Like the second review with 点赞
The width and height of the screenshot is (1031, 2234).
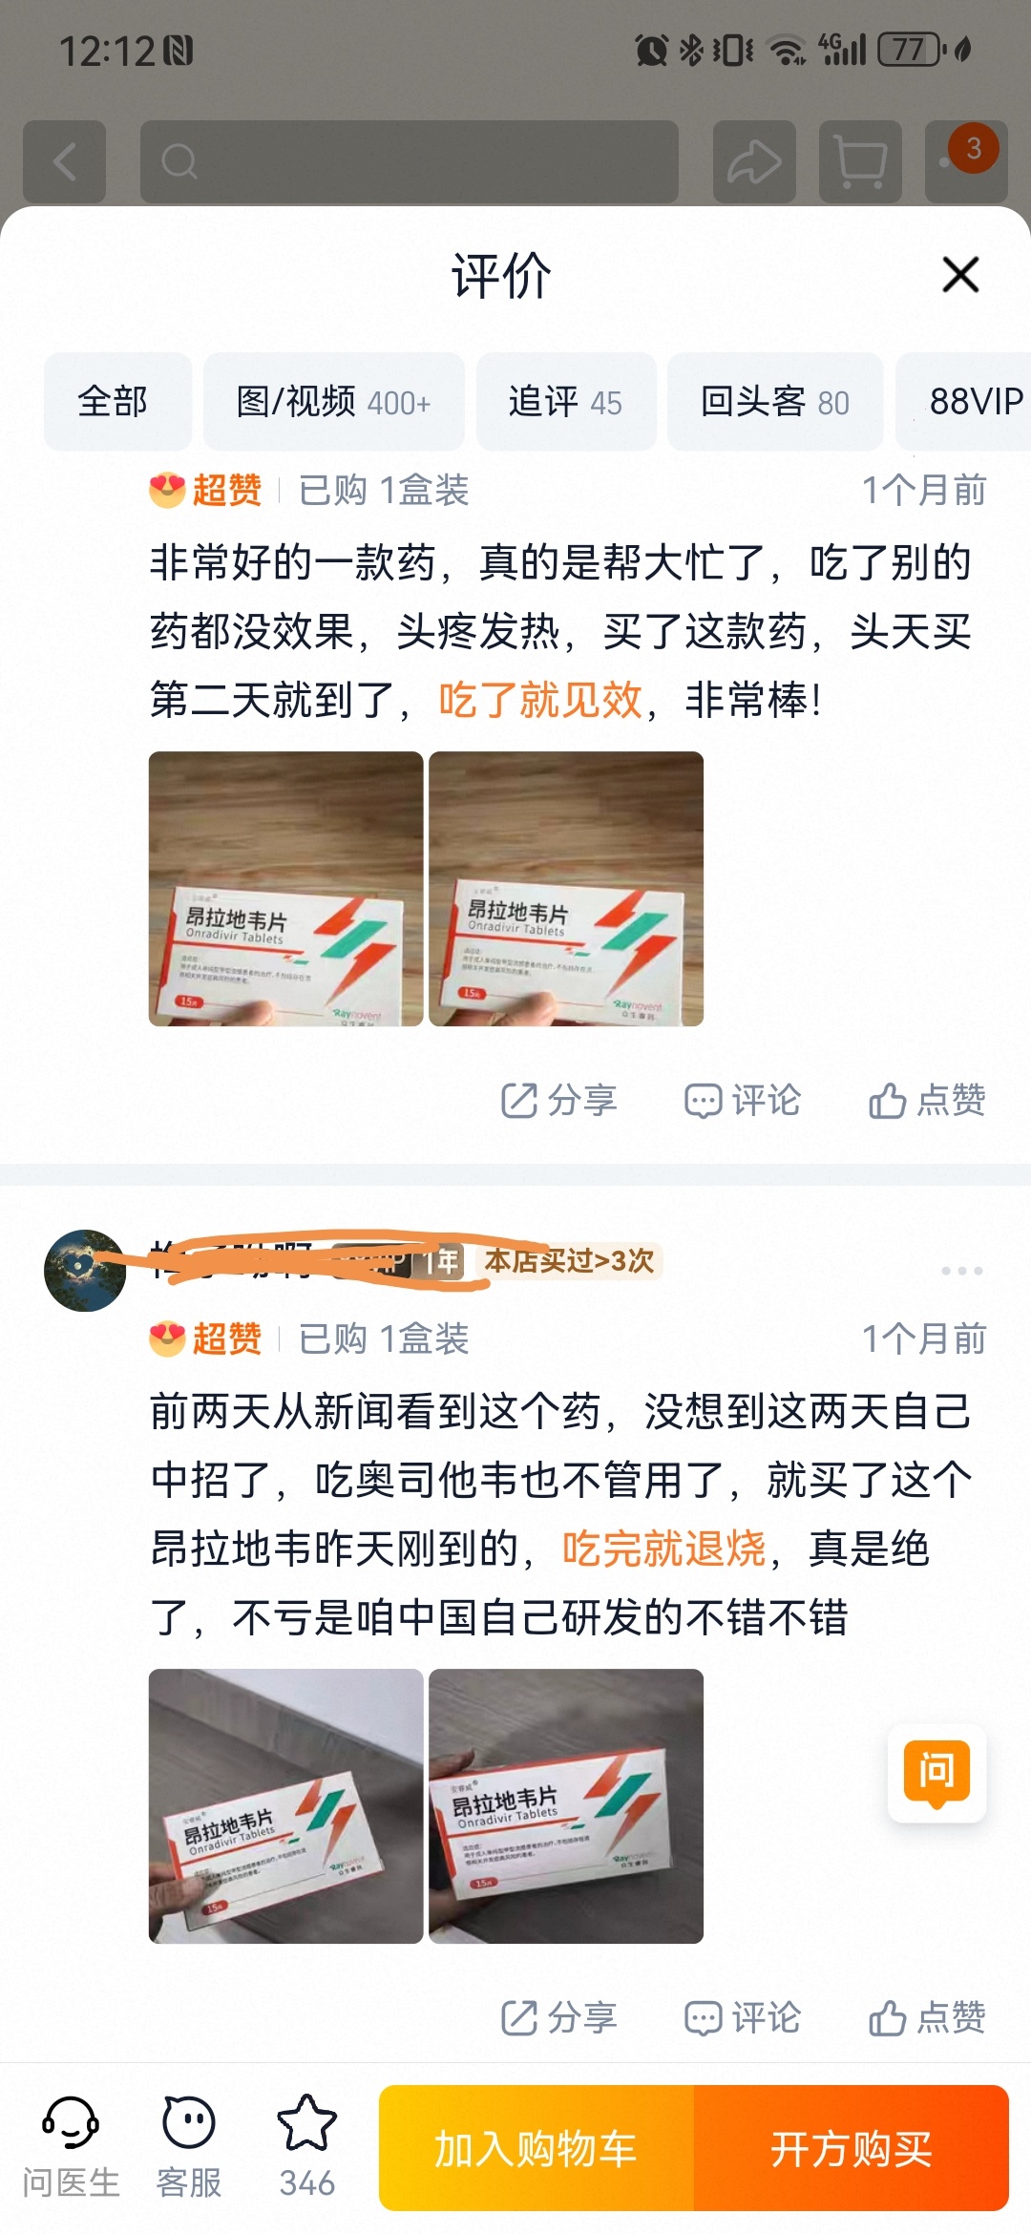(x=927, y=2018)
